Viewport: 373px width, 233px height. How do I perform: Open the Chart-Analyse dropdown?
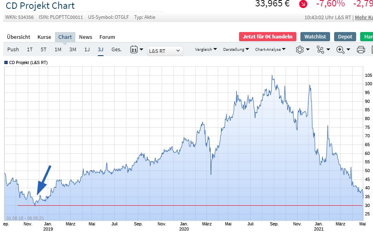pyautogui.click(x=270, y=50)
